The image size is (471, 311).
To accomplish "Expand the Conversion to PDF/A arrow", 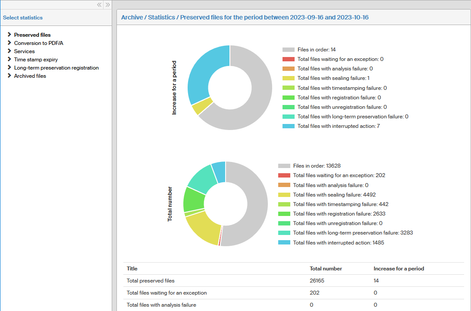I will coord(9,43).
